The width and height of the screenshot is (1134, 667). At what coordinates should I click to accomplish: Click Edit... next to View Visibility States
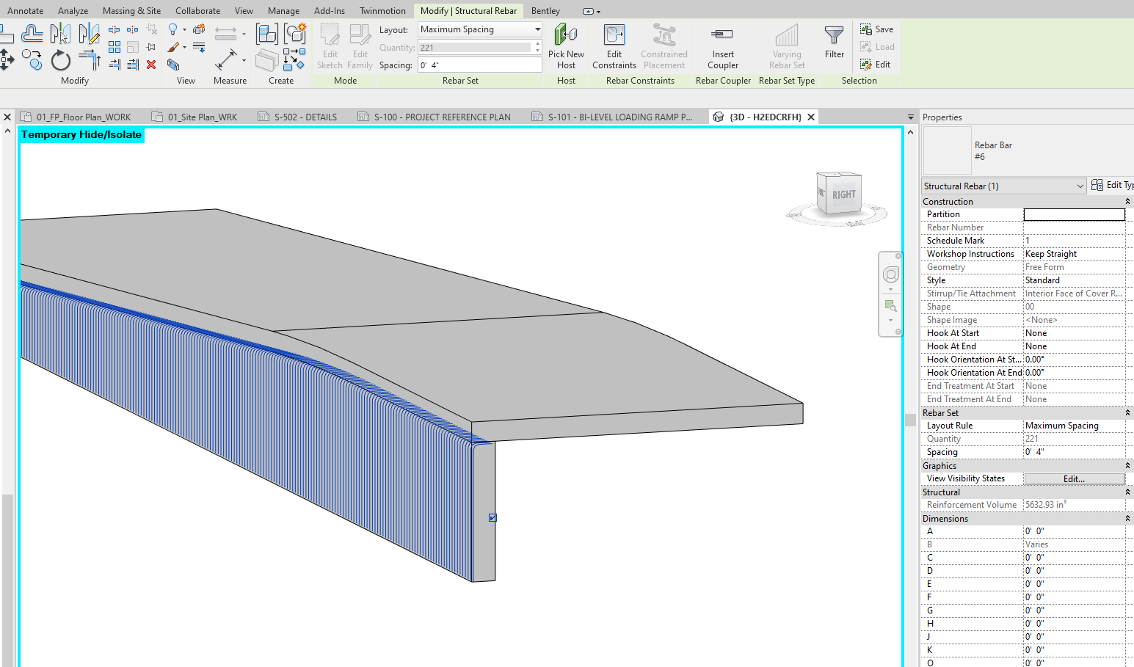(1073, 478)
